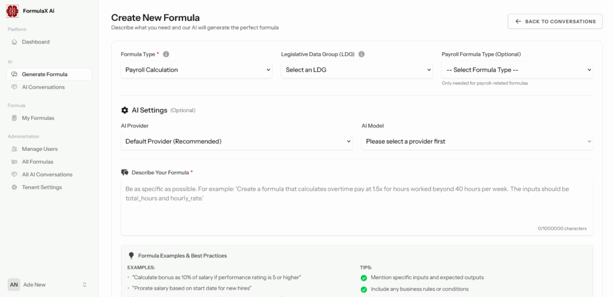This screenshot has height=297, width=613.
Task: Click the Legislative Data Group info icon
Action: pyautogui.click(x=362, y=54)
